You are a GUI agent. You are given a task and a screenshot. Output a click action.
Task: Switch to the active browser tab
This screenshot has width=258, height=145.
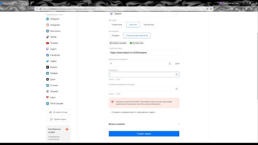(x=14, y=3)
